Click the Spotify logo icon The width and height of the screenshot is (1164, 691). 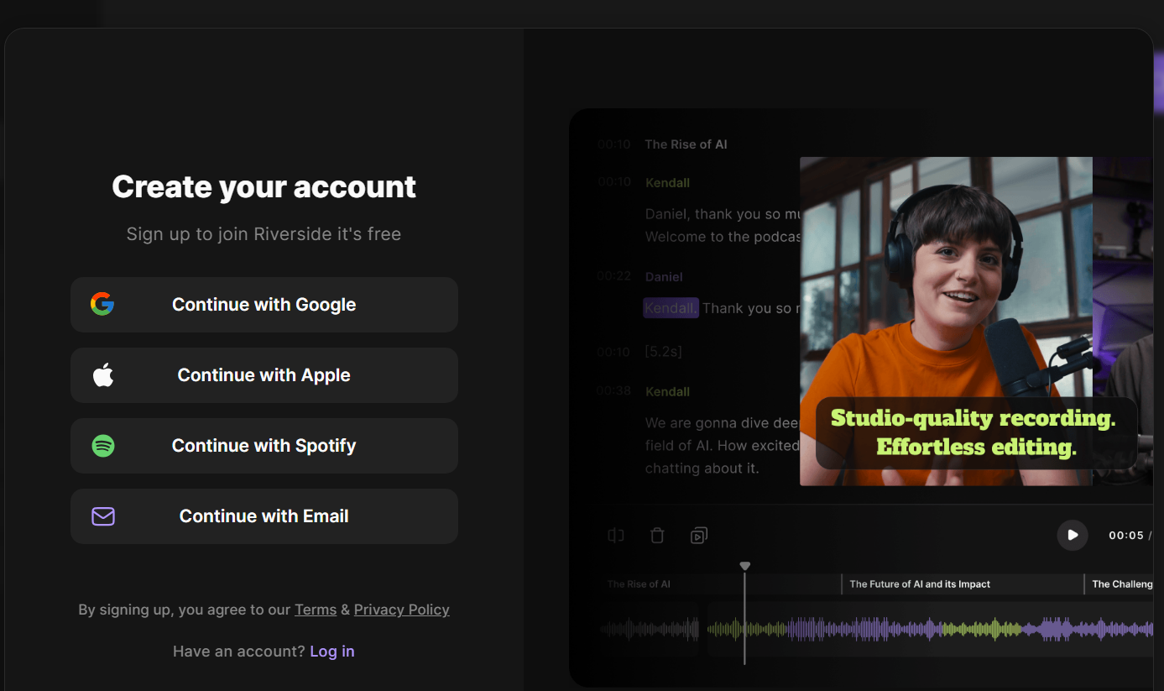tap(102, 446)
